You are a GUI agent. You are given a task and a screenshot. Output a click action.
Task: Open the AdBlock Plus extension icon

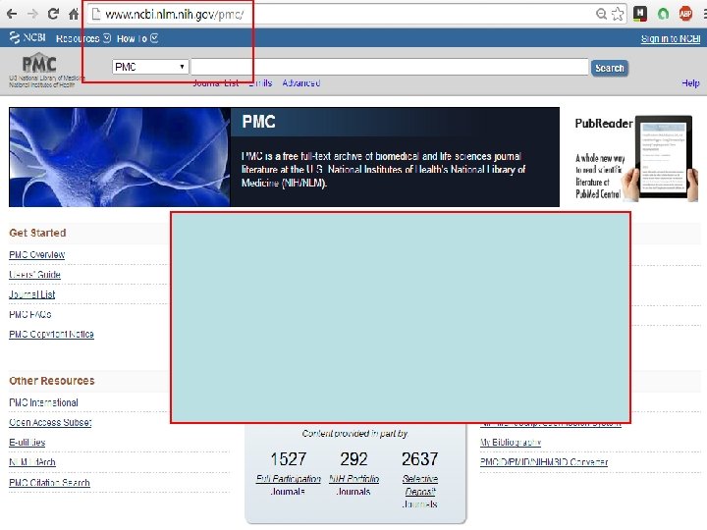point(685,14)
